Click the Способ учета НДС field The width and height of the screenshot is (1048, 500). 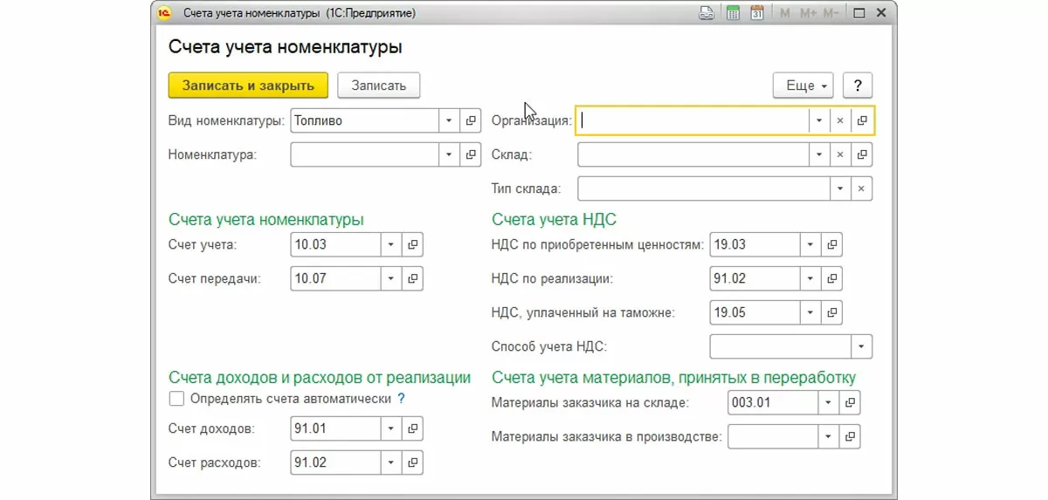click(x=781, y=346)
